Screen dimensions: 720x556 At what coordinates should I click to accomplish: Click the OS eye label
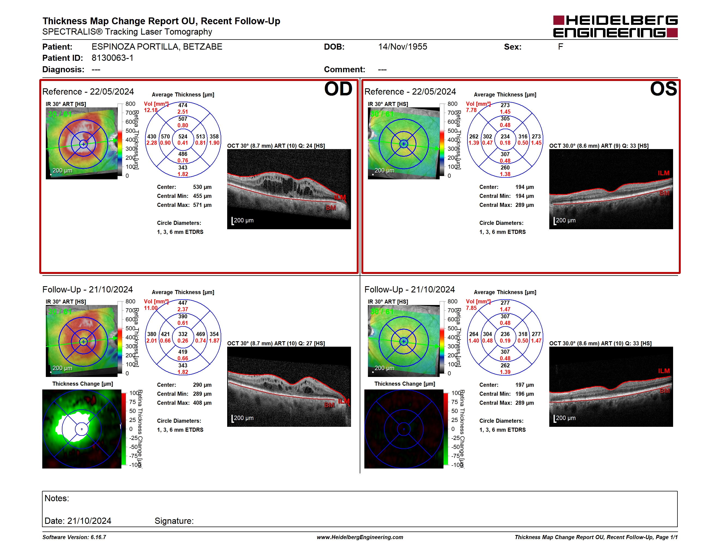pos(663,89)
